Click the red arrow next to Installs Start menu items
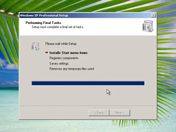The image size is (176, 132). [46, 53]
